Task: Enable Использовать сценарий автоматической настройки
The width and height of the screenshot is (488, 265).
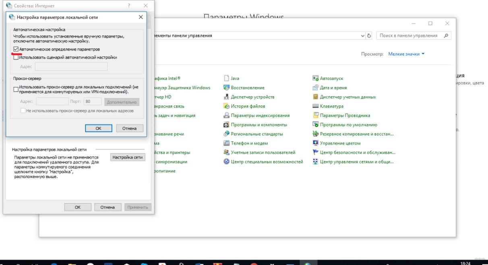Action: pos(16,57)
